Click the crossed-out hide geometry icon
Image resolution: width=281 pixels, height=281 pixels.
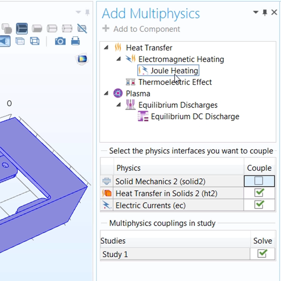point(82,29)
